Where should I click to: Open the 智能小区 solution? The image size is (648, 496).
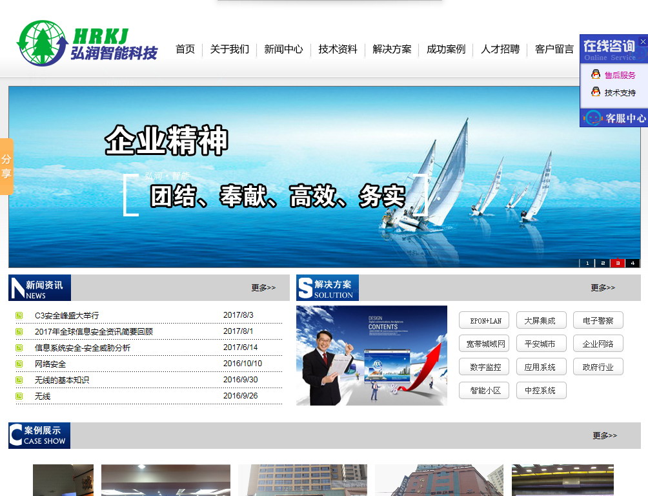tap(484, 391)
